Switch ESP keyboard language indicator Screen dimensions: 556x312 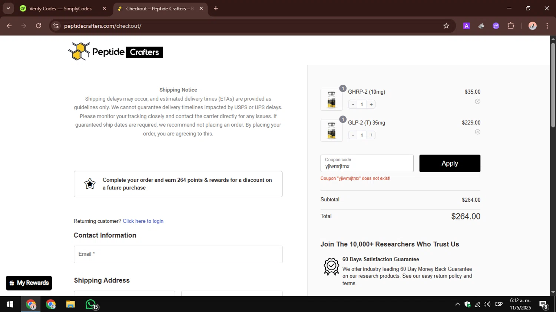(x=499, y=304)
